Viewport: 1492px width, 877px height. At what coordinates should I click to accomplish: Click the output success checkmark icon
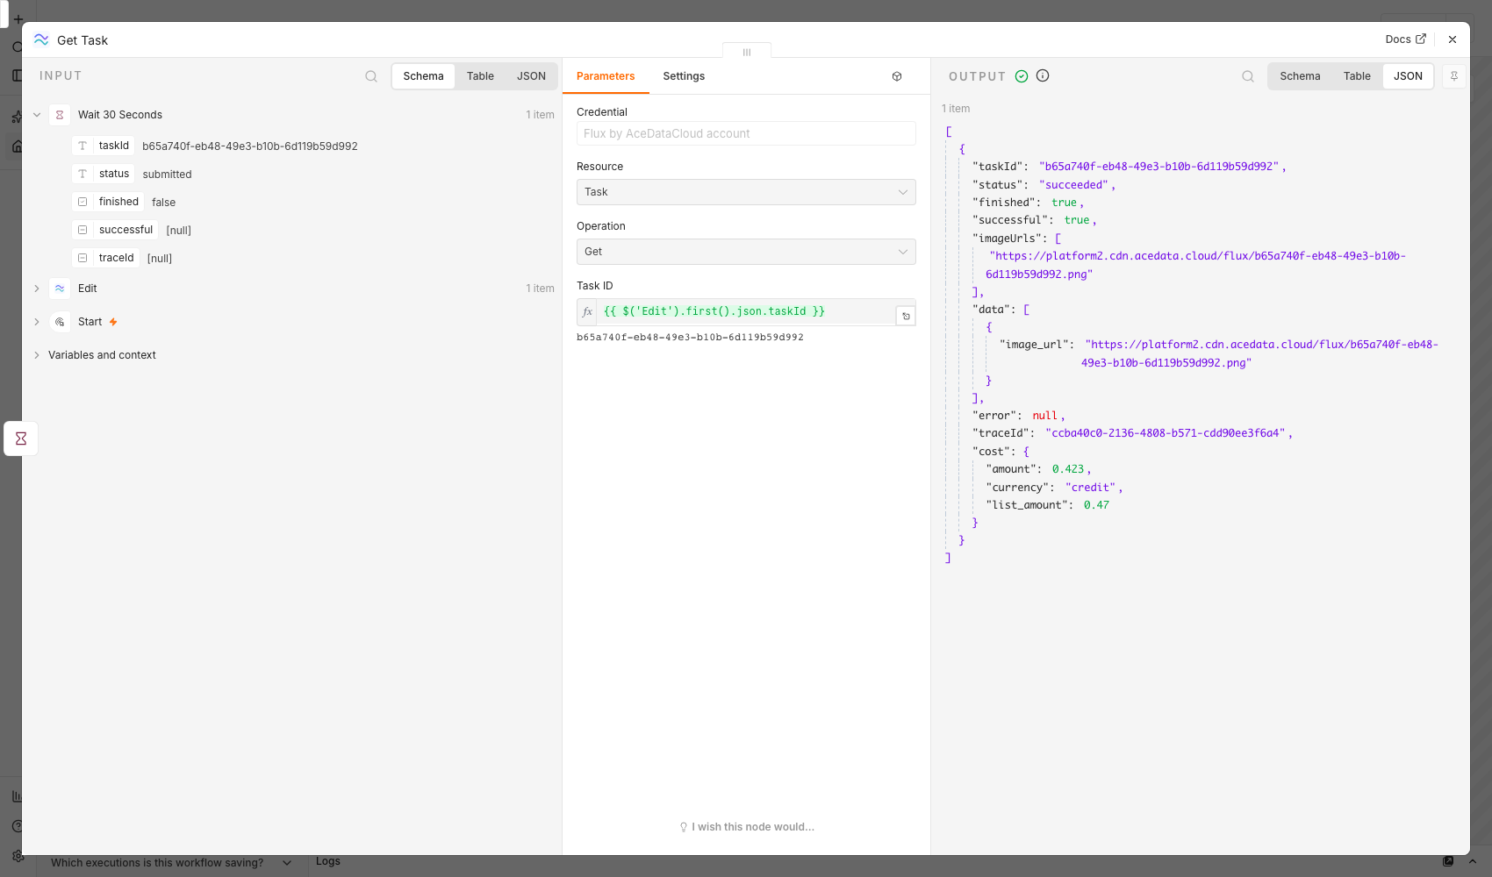coord(1022,76)
